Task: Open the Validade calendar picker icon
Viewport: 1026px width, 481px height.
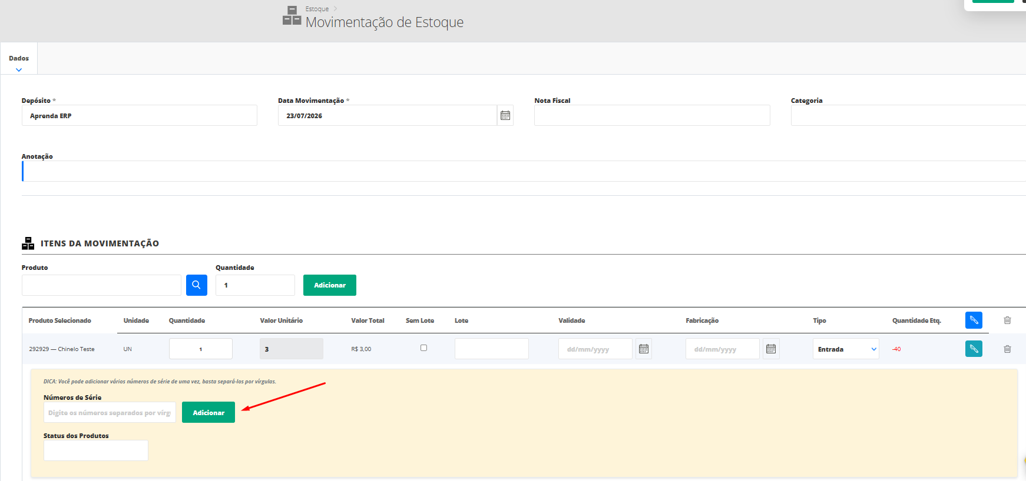Action: (644, 349)
